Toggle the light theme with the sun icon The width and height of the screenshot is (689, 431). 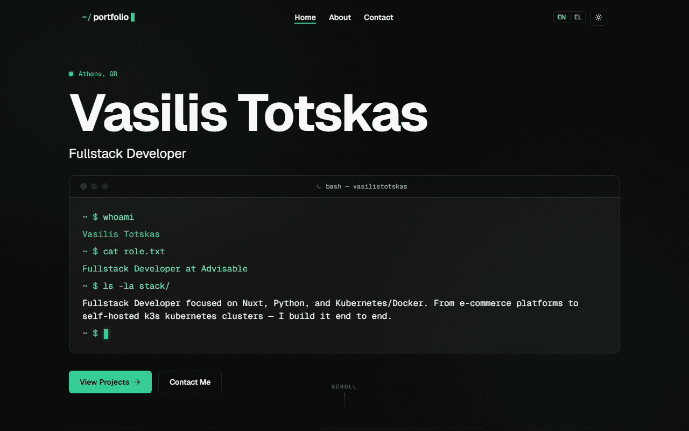[x=598, y=17]
